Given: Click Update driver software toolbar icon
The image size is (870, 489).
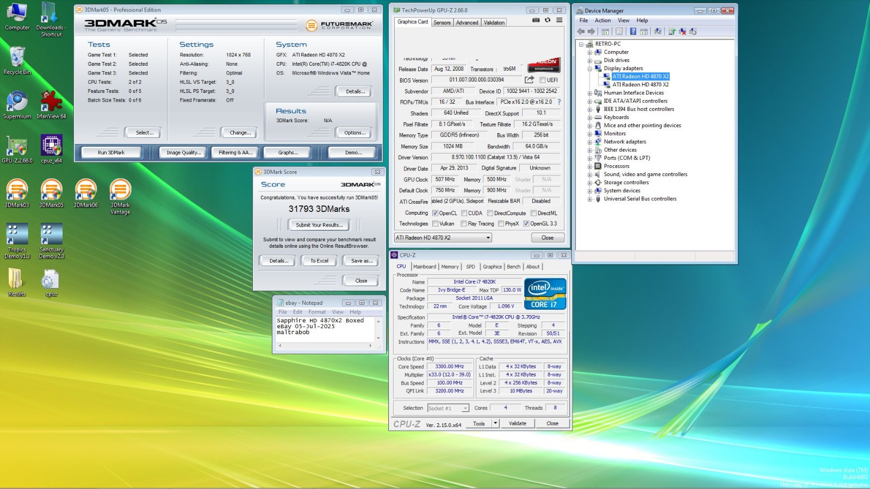Looking at the screenshot, I should [672, 32].
